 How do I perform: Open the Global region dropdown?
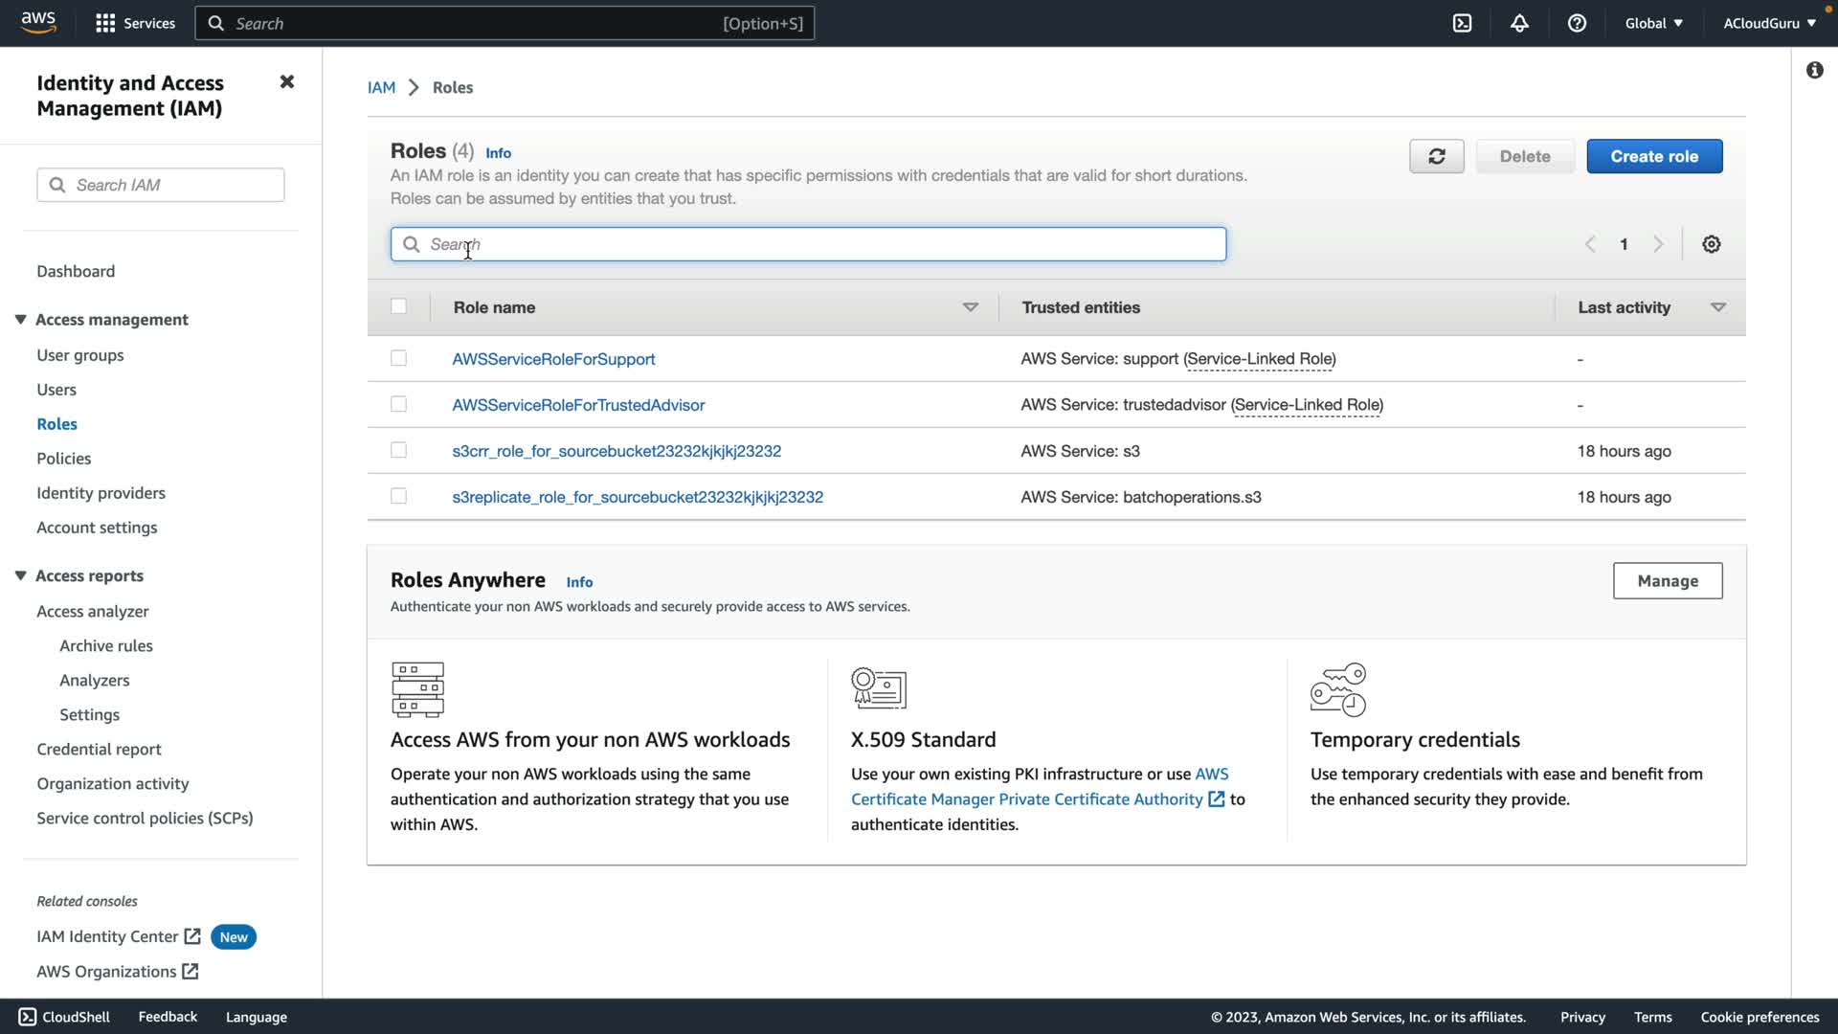(x=1653, y=23)
